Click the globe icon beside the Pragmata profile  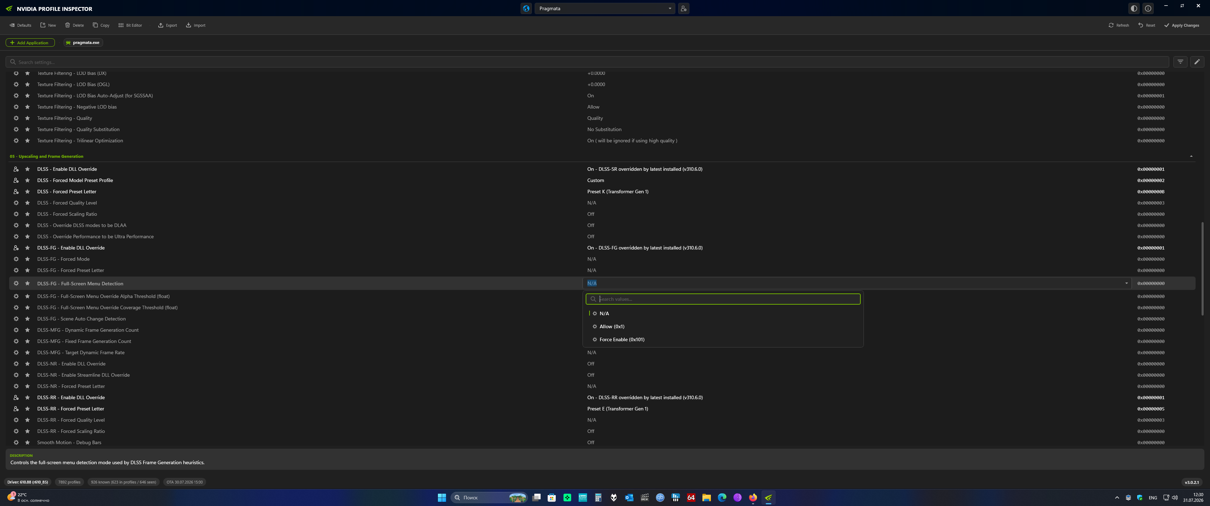click(526, 8)
